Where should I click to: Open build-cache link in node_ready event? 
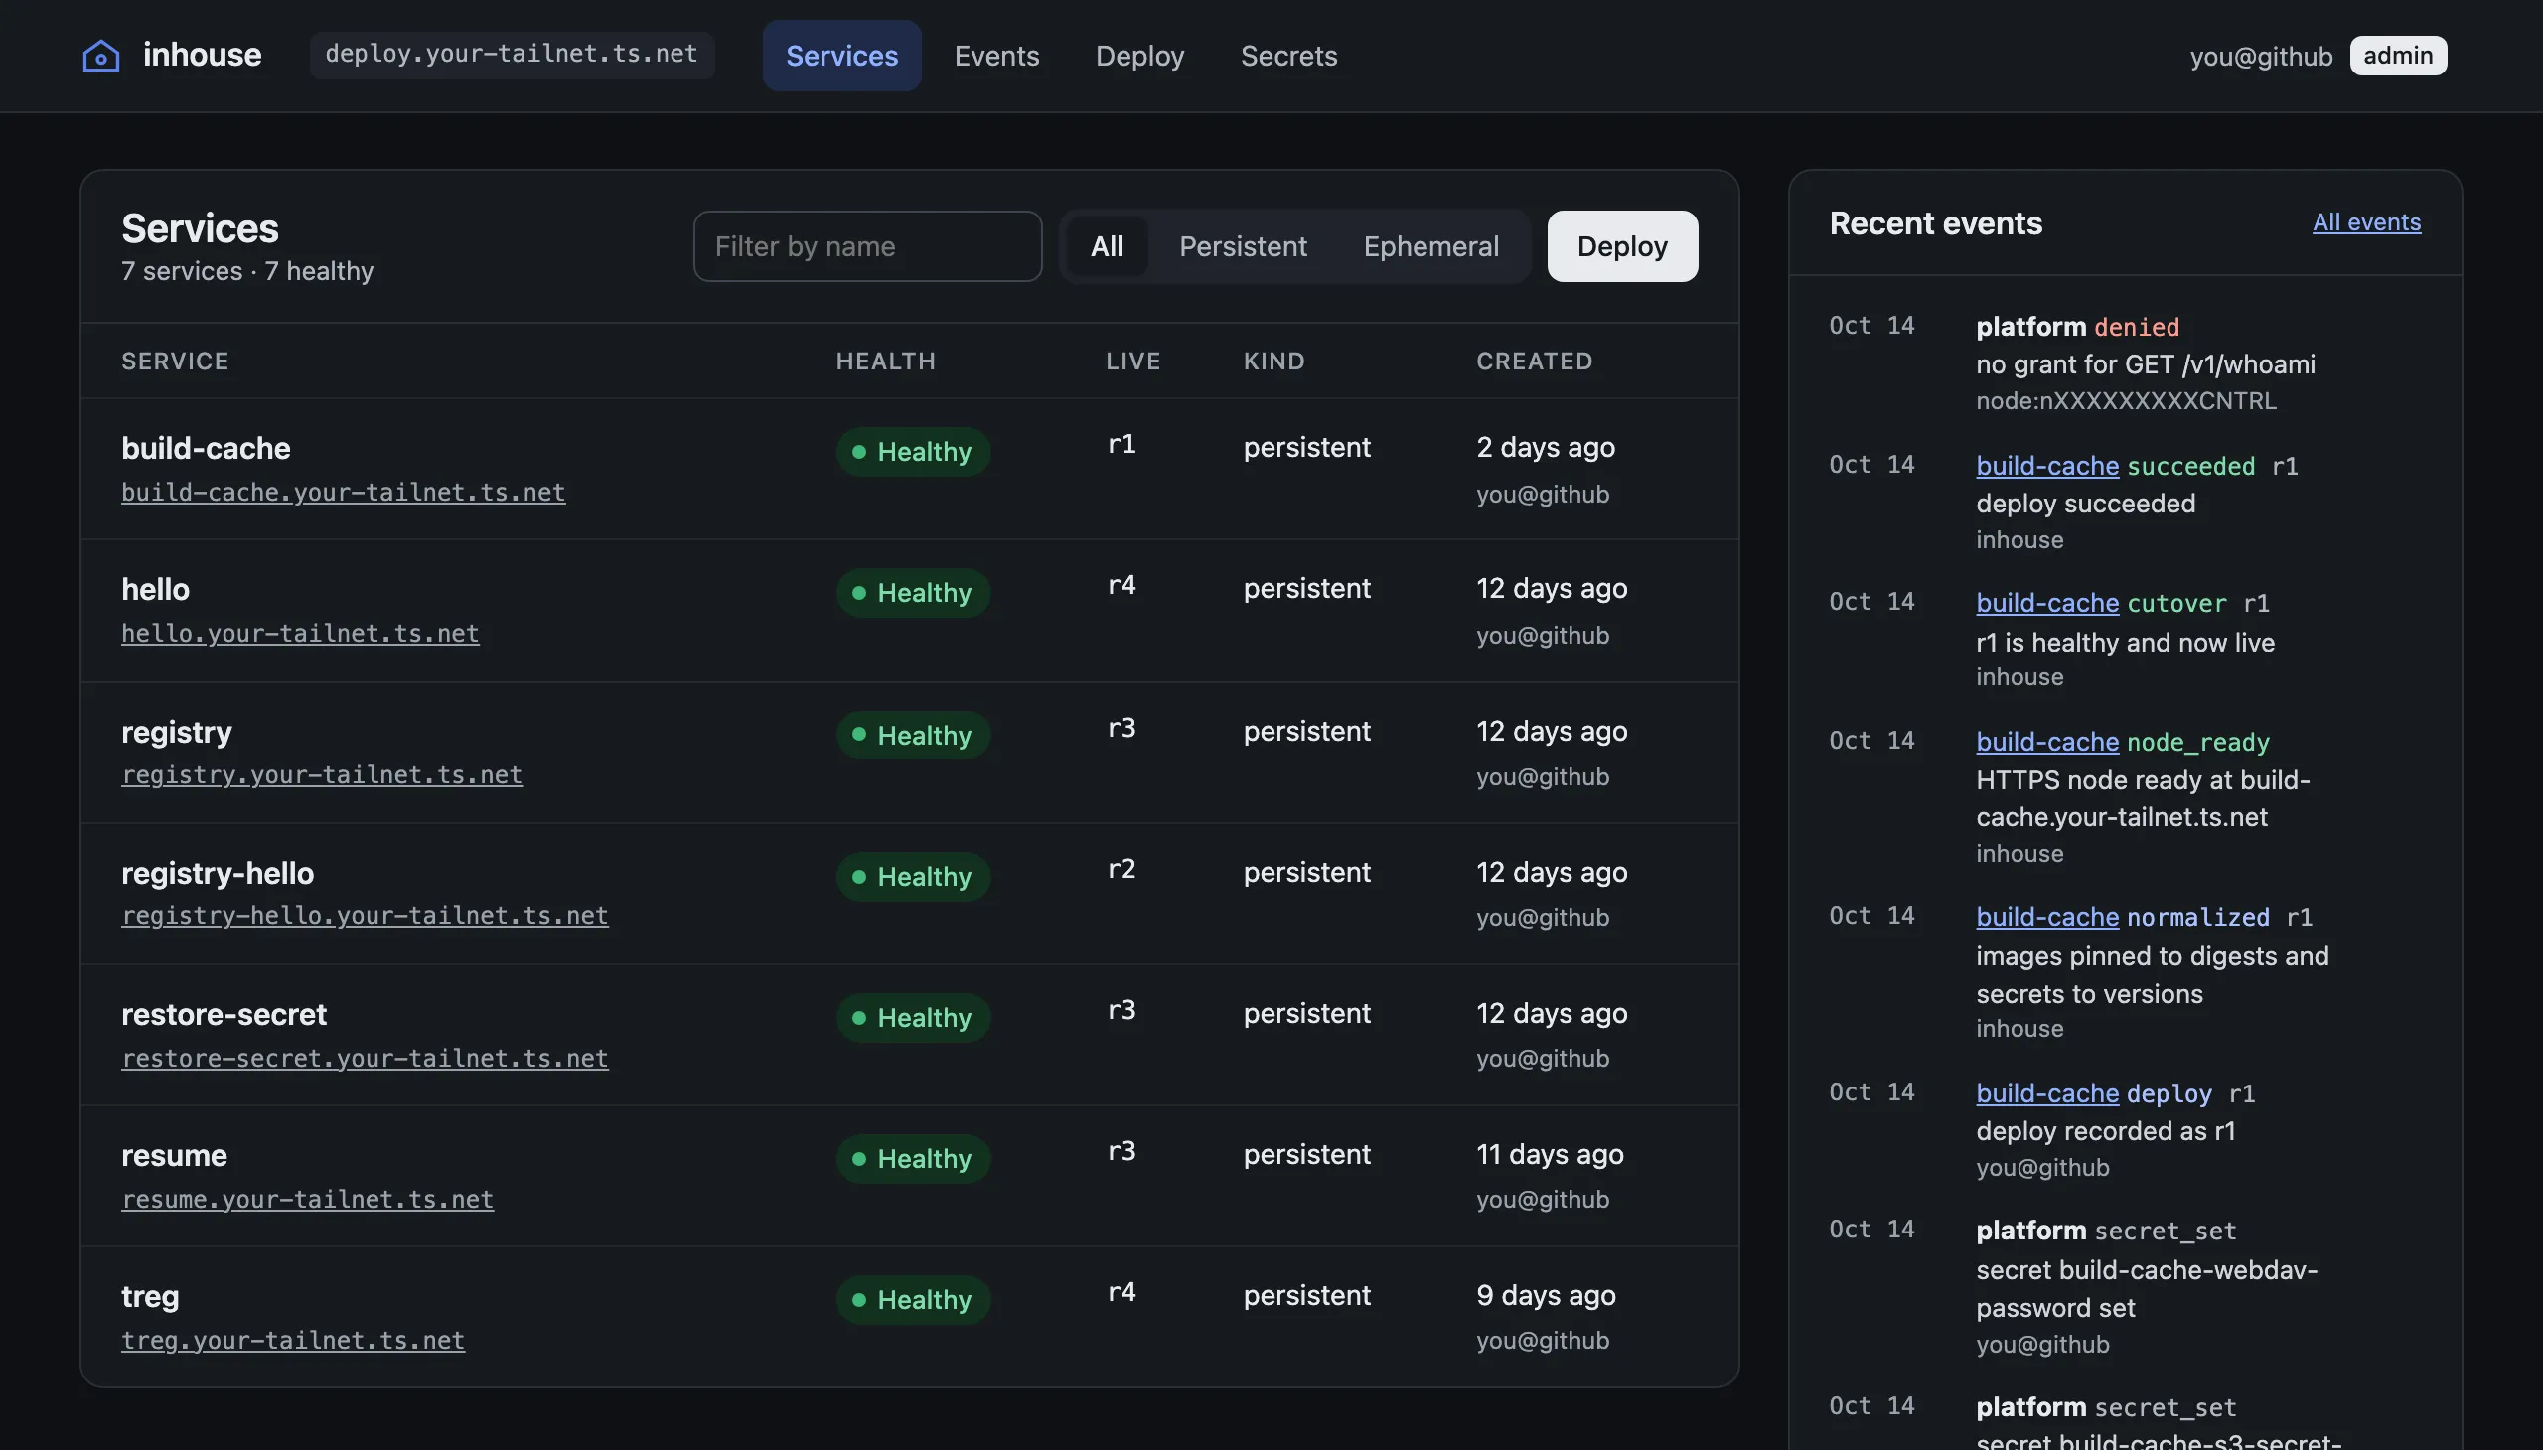click(x=2047, y=742)
